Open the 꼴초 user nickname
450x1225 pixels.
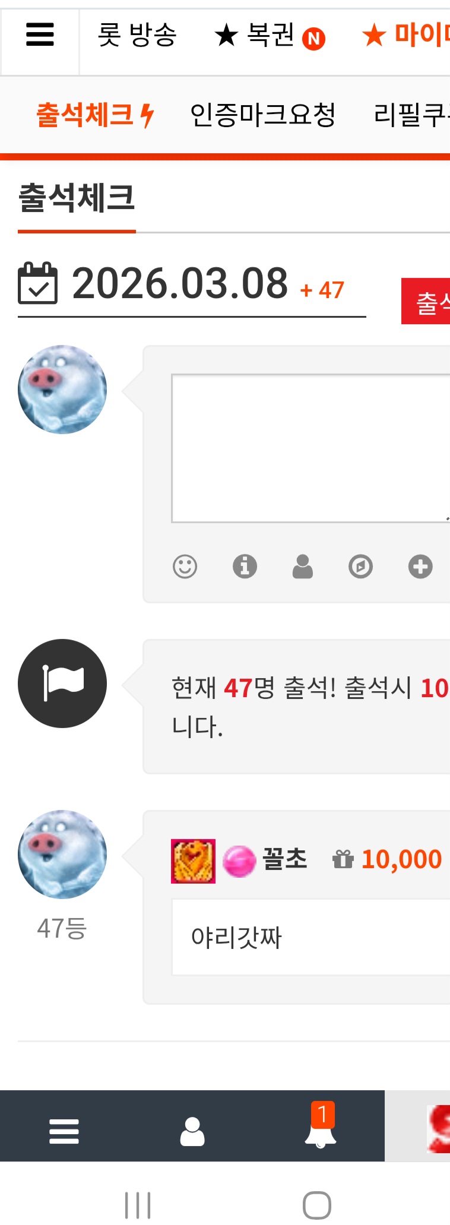coord(285,859)
